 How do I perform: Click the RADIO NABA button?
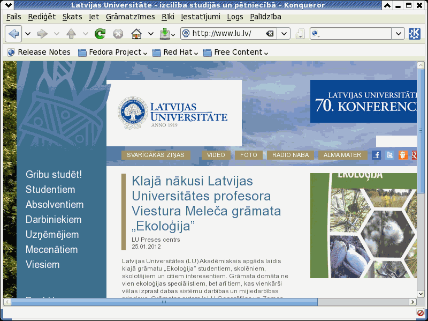click(x=291, y=155)
